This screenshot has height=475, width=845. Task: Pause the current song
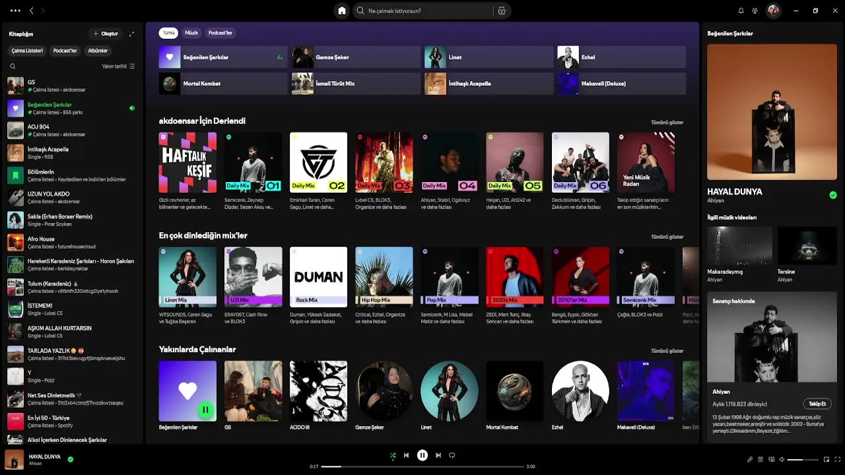pos(422,455)
